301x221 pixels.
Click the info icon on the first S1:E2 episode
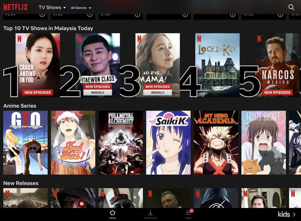tap(90, 14)
